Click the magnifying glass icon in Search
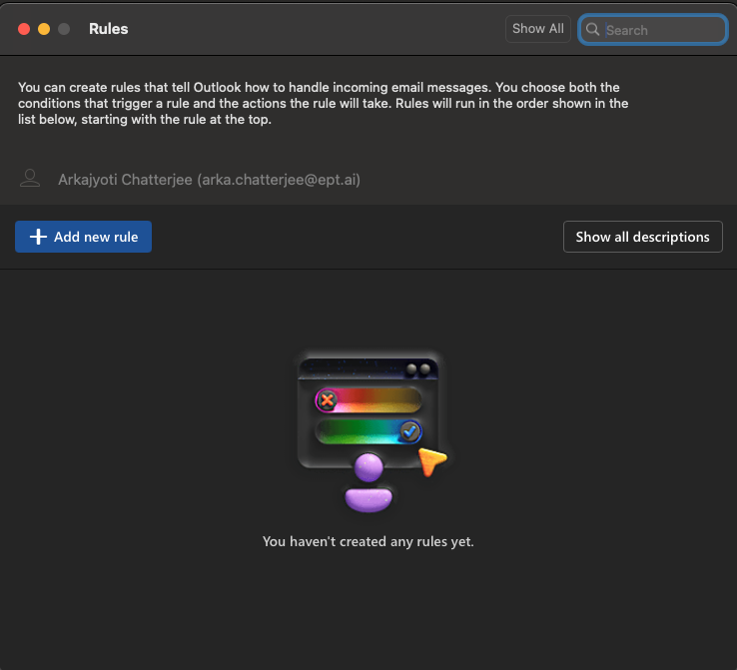Screen dimensions: 737x670 click(593, 30)
